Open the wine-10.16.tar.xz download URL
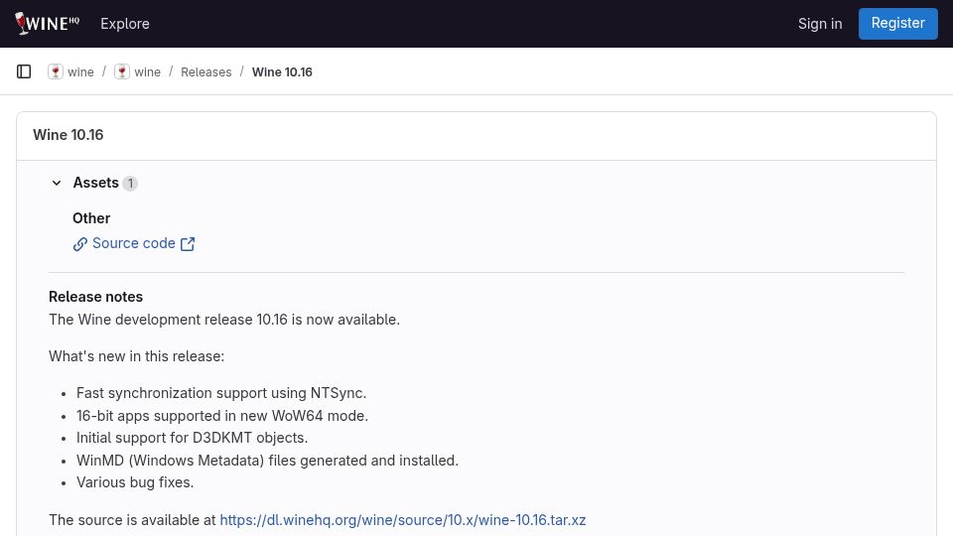Screen dimensions: 953x536 pyautogui.click(x=402, y=520)
